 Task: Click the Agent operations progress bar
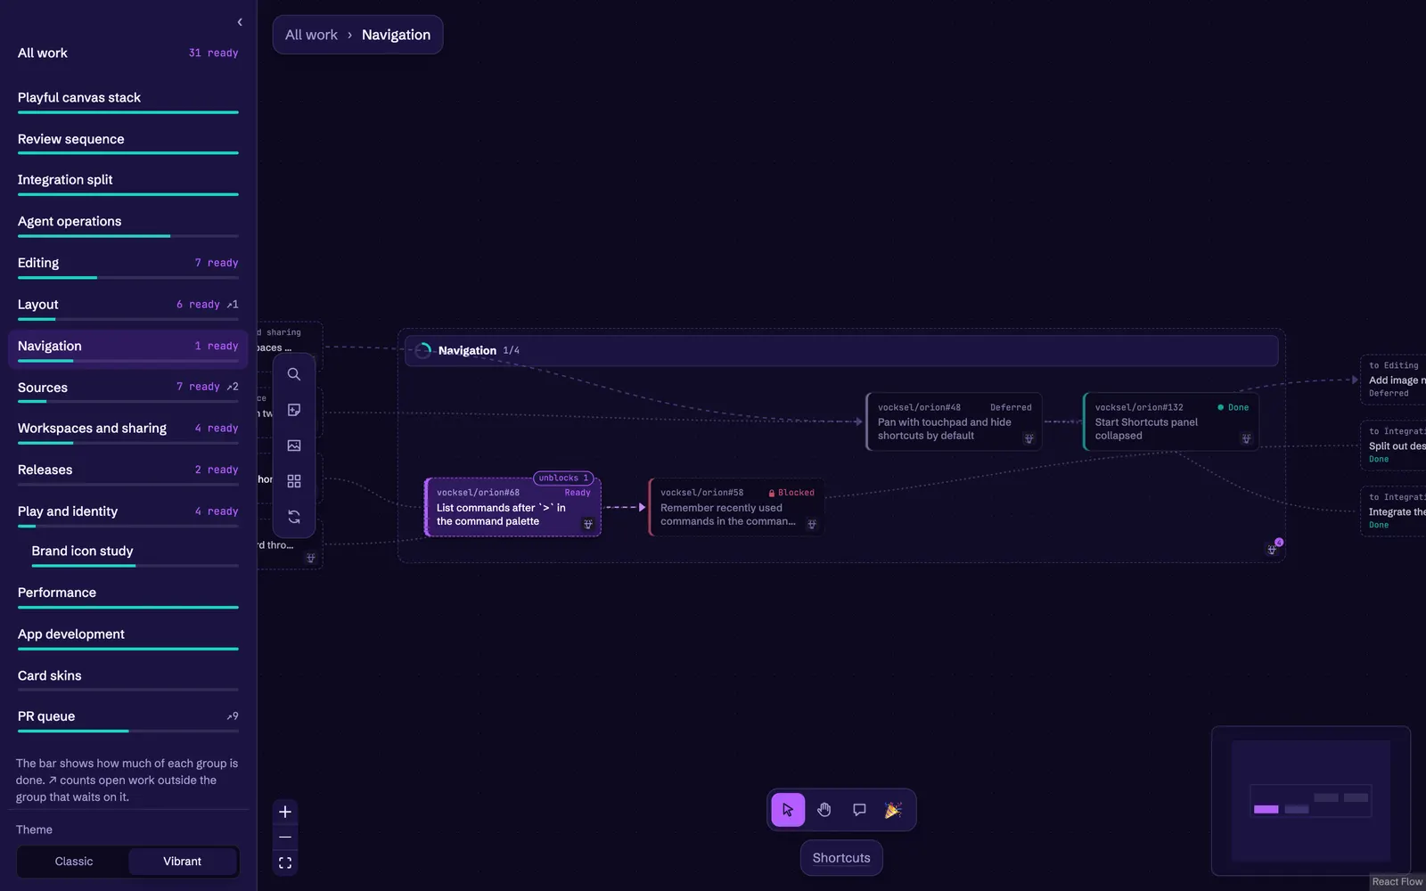128,236
